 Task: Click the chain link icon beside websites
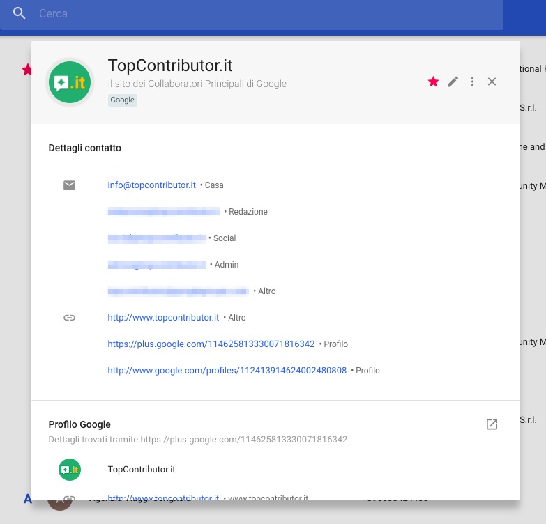tap(69, 317)
